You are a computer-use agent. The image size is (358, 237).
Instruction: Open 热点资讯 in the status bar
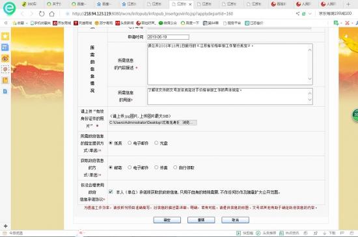[x=289, y=233]
